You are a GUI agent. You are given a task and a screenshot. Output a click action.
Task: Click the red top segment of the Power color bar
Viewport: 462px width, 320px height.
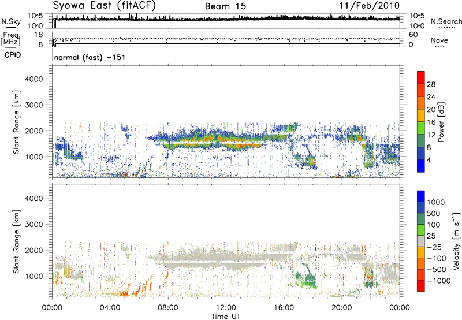pyautogui.click(x=421, y=77)
